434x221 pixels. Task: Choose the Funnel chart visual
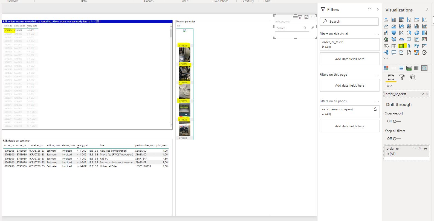click(x=394, y=33)
